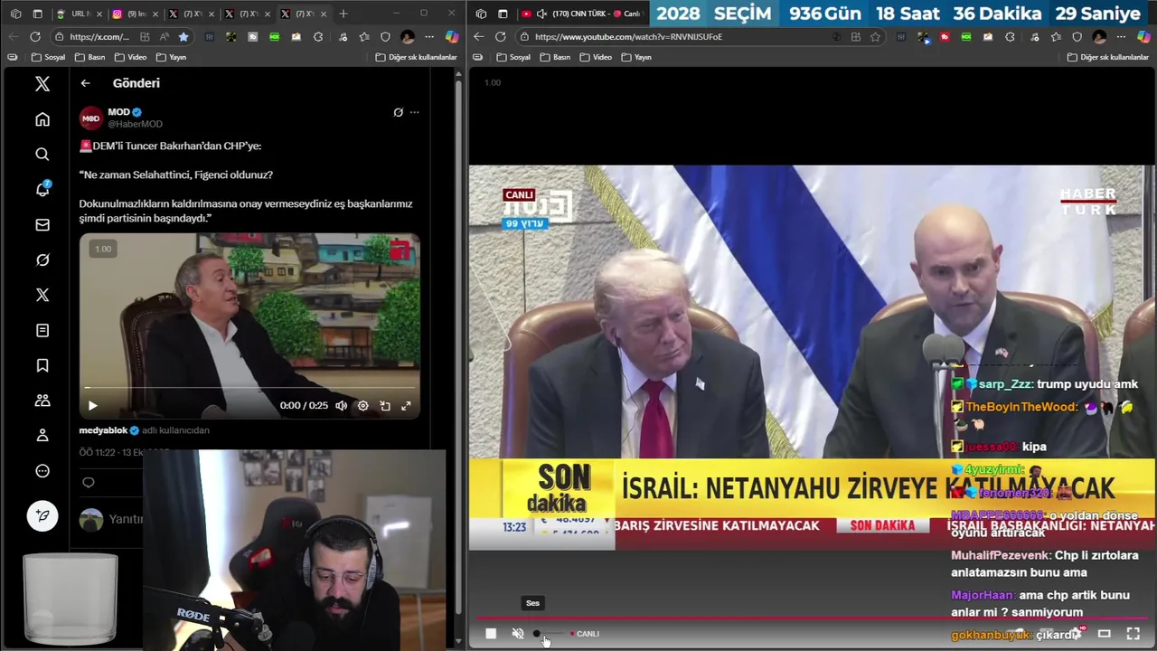Toggle picture-in-picture on tweet video

384,406
